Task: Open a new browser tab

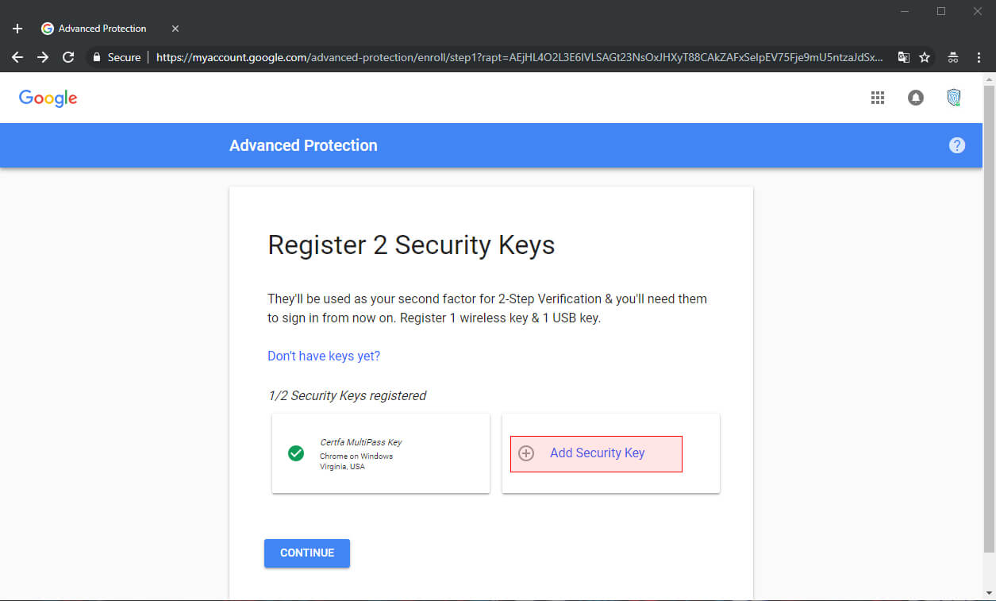Action: click(17, 28)
